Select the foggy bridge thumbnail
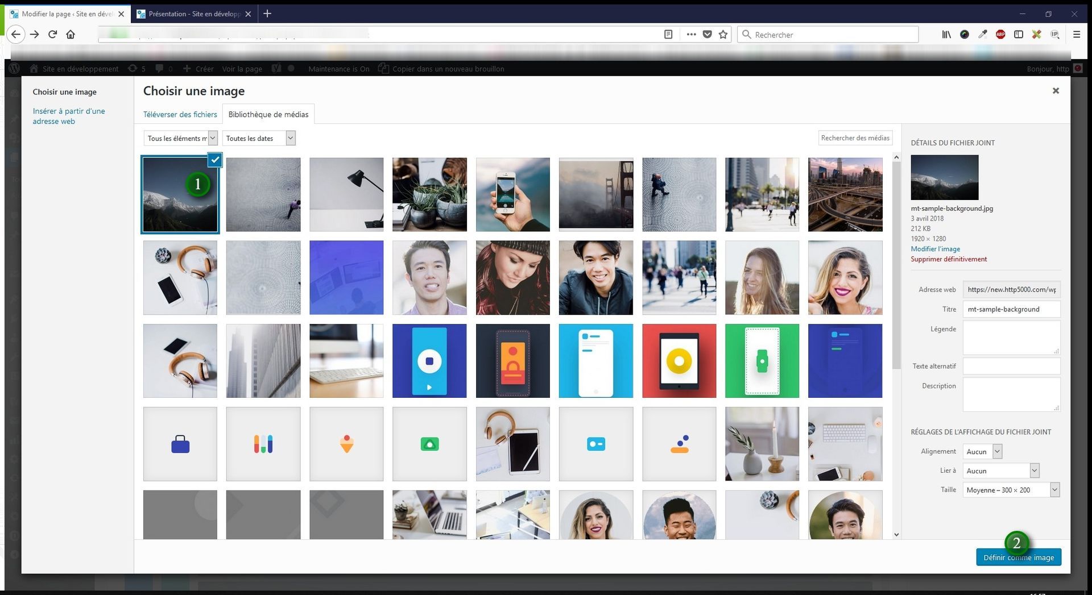Viewport: 1092px width, 595px height. 595,194
